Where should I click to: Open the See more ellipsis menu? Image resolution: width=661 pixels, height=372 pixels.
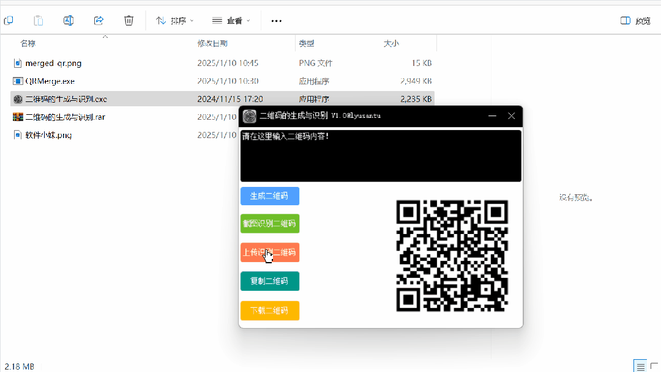click(275, 20)
